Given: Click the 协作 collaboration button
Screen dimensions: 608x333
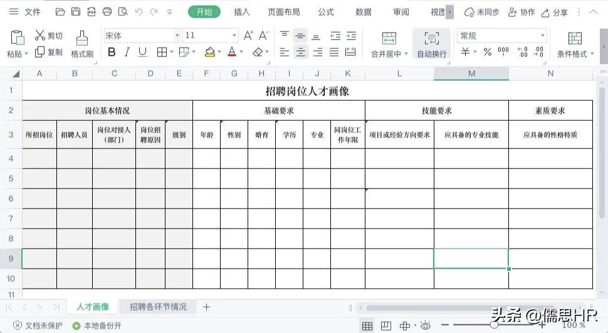Looking at the screenshot, I should 522,13.
